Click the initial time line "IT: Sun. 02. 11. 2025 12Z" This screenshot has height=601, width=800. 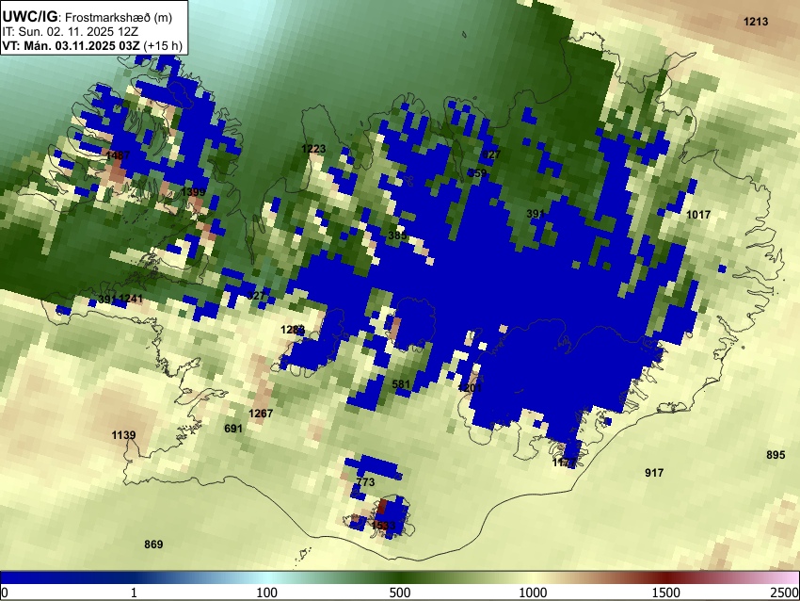click(x=71, y=32)
